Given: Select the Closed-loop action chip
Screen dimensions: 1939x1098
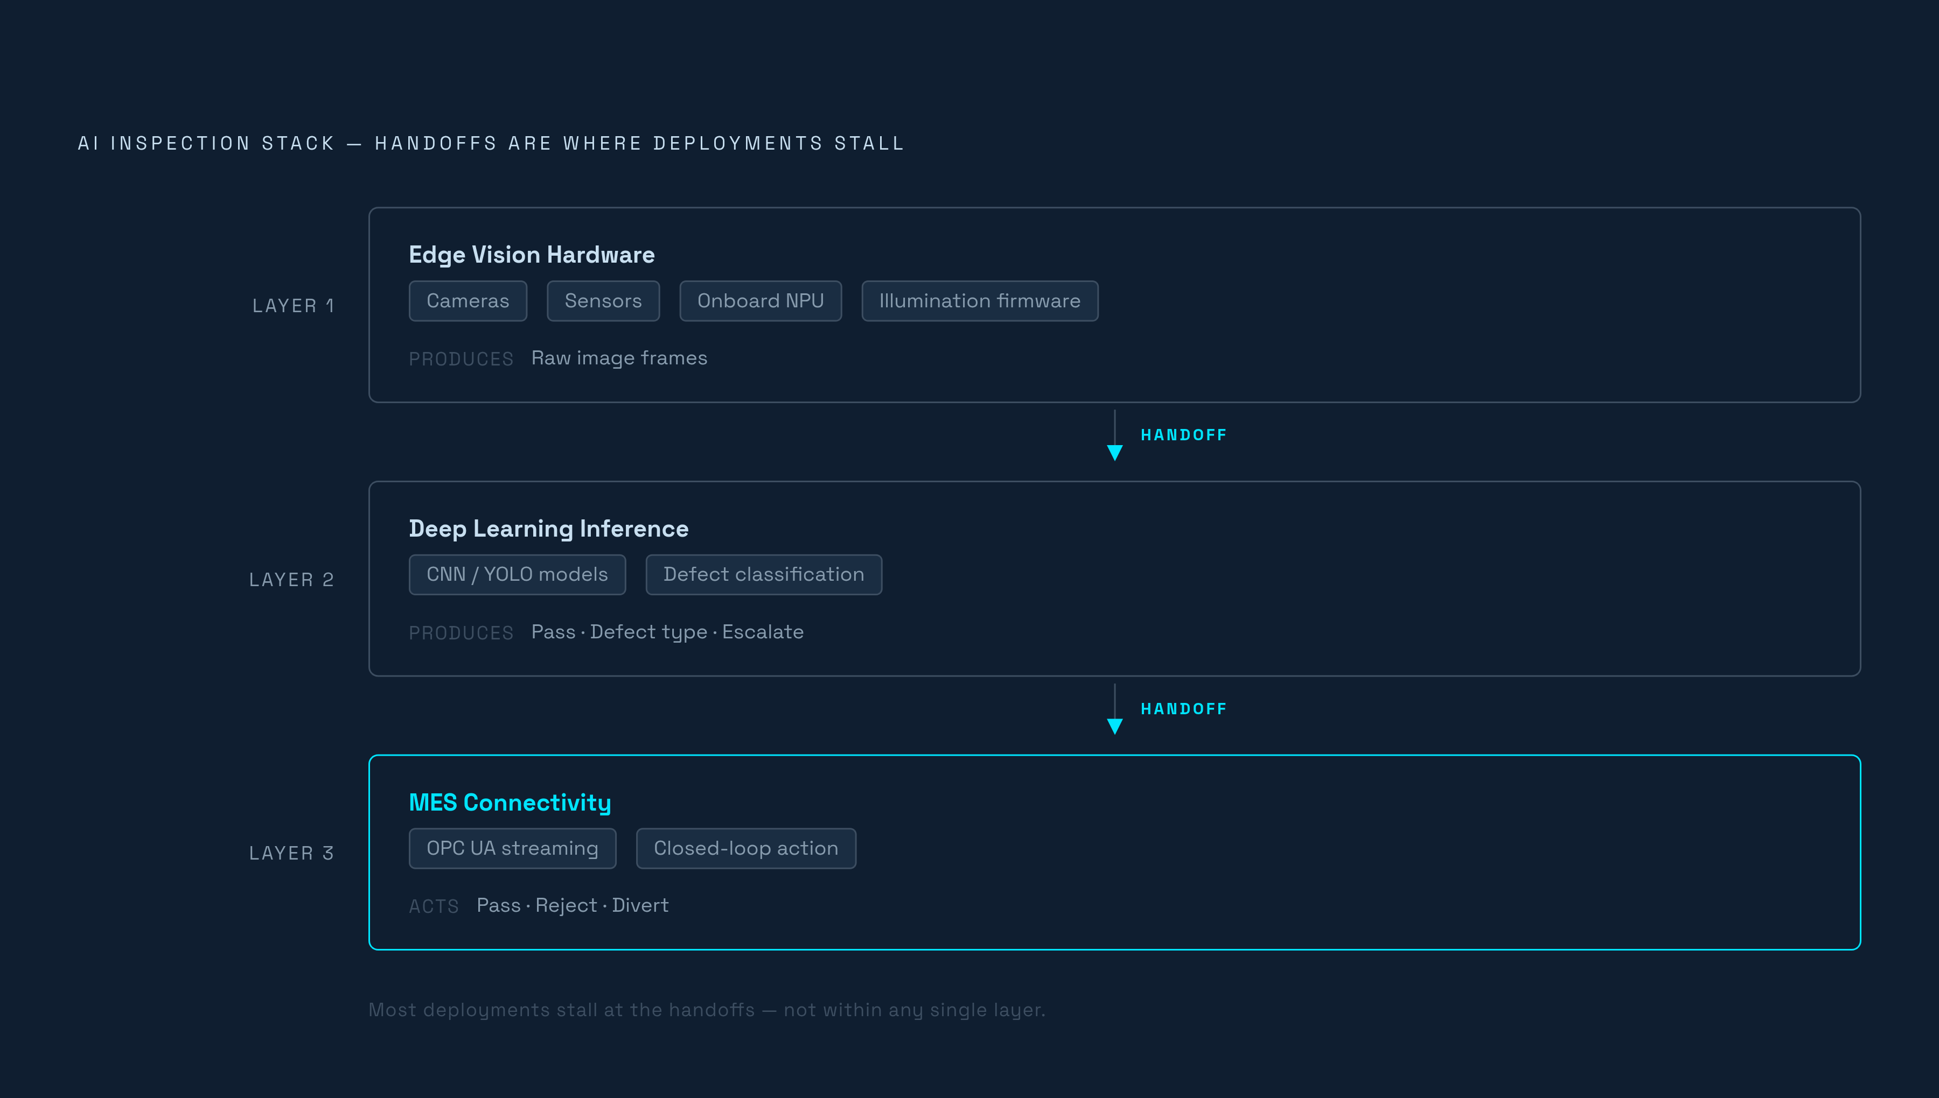Looking at the screenshot, I should 745,848.
